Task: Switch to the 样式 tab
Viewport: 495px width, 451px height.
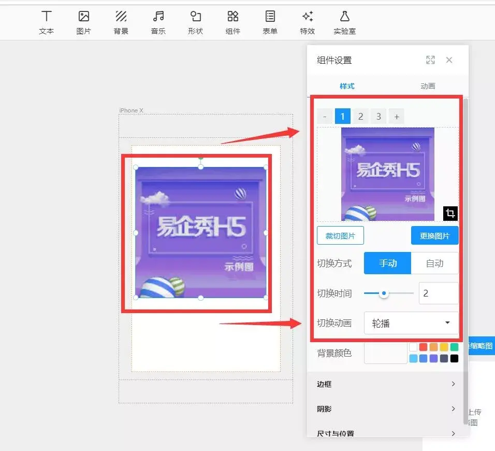Action: 347,86
